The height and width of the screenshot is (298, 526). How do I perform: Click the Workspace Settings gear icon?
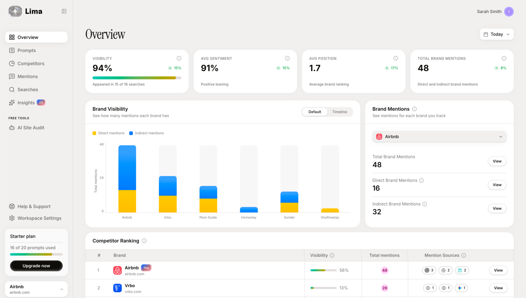[12, 218]
